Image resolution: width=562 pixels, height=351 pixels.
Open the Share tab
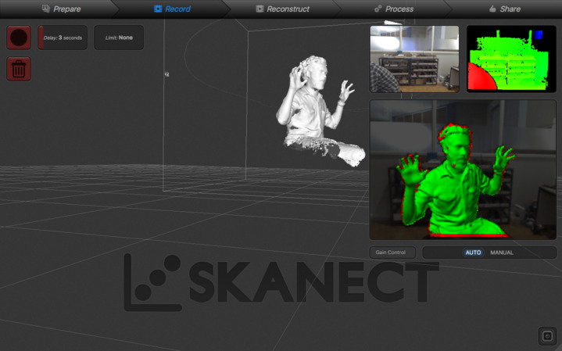tap(505, 9)
